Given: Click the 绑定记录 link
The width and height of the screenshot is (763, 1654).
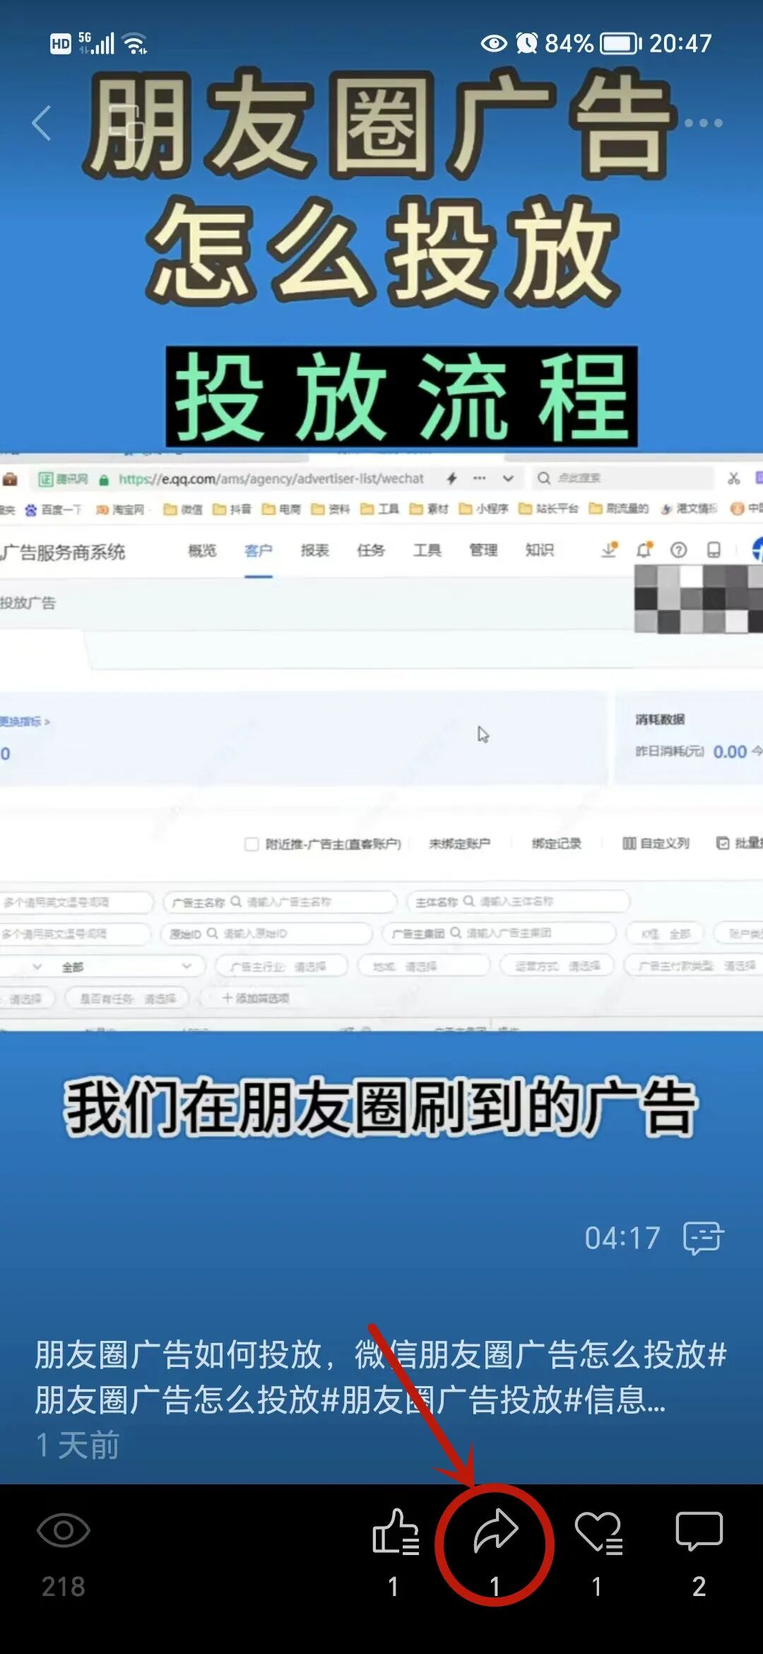Looking at the screenshot, I should click(x=557, y=843).
